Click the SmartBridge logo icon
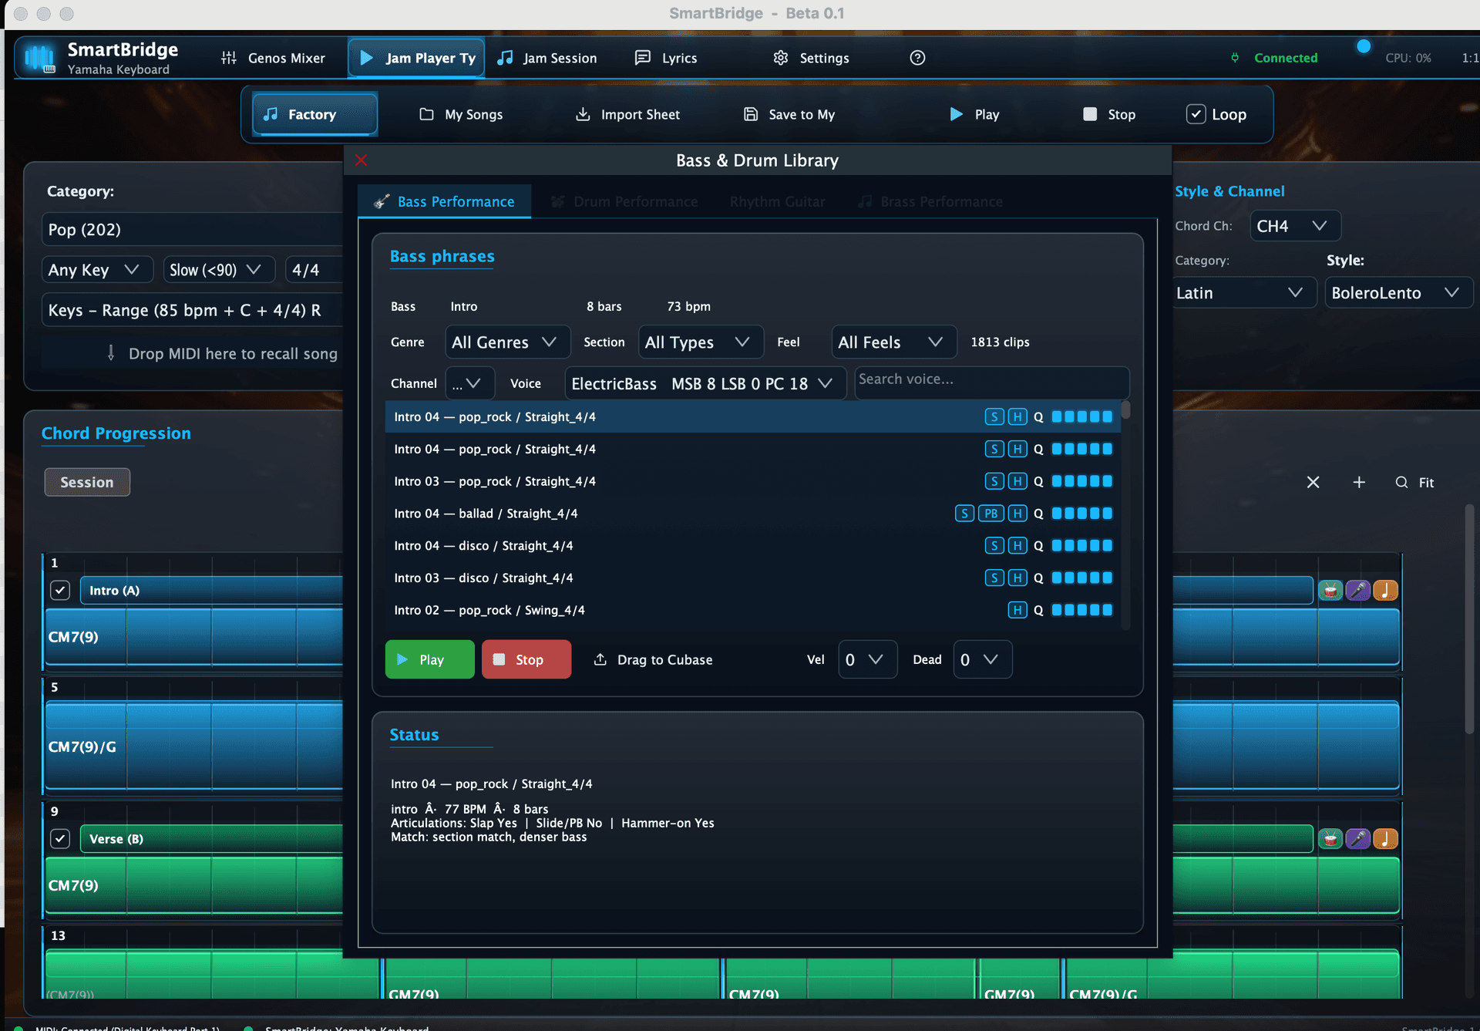 point(39,58)
